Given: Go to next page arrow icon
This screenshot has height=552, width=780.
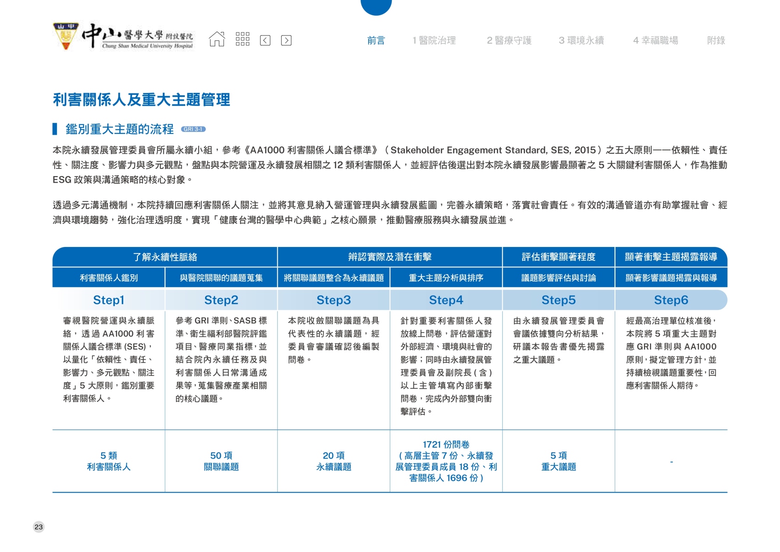Looking at the screenshot, I should tap(286, 40).
